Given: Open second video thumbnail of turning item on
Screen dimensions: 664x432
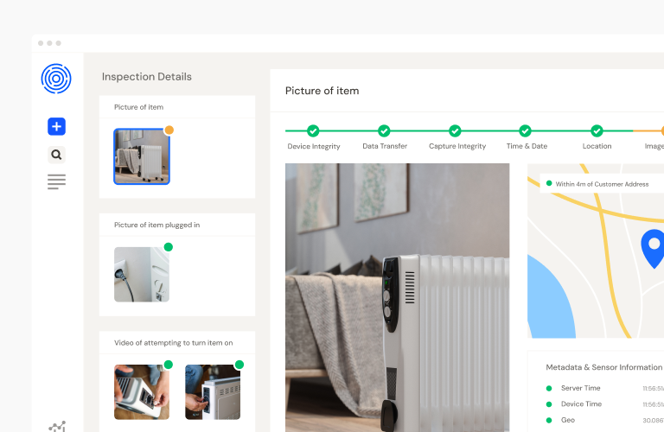Looking at the screenshot, I should tap(213, 392).
